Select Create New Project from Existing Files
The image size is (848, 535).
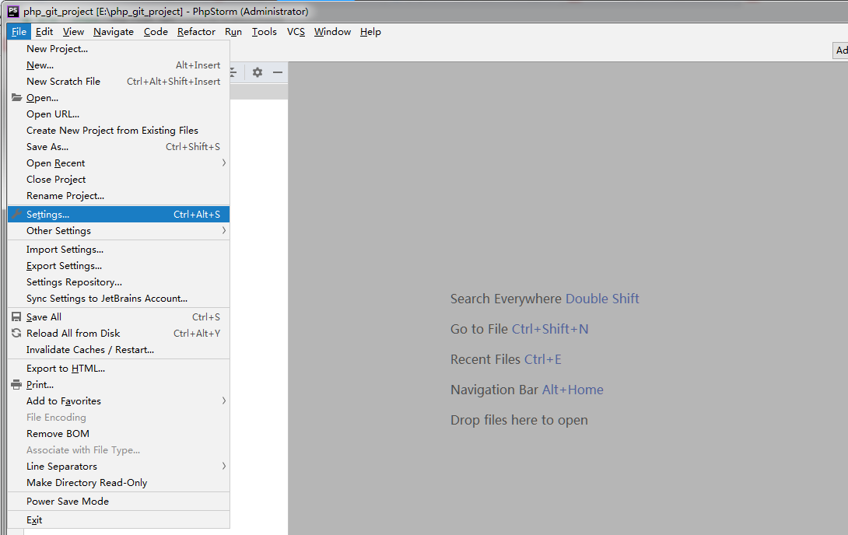click(118, 130)
